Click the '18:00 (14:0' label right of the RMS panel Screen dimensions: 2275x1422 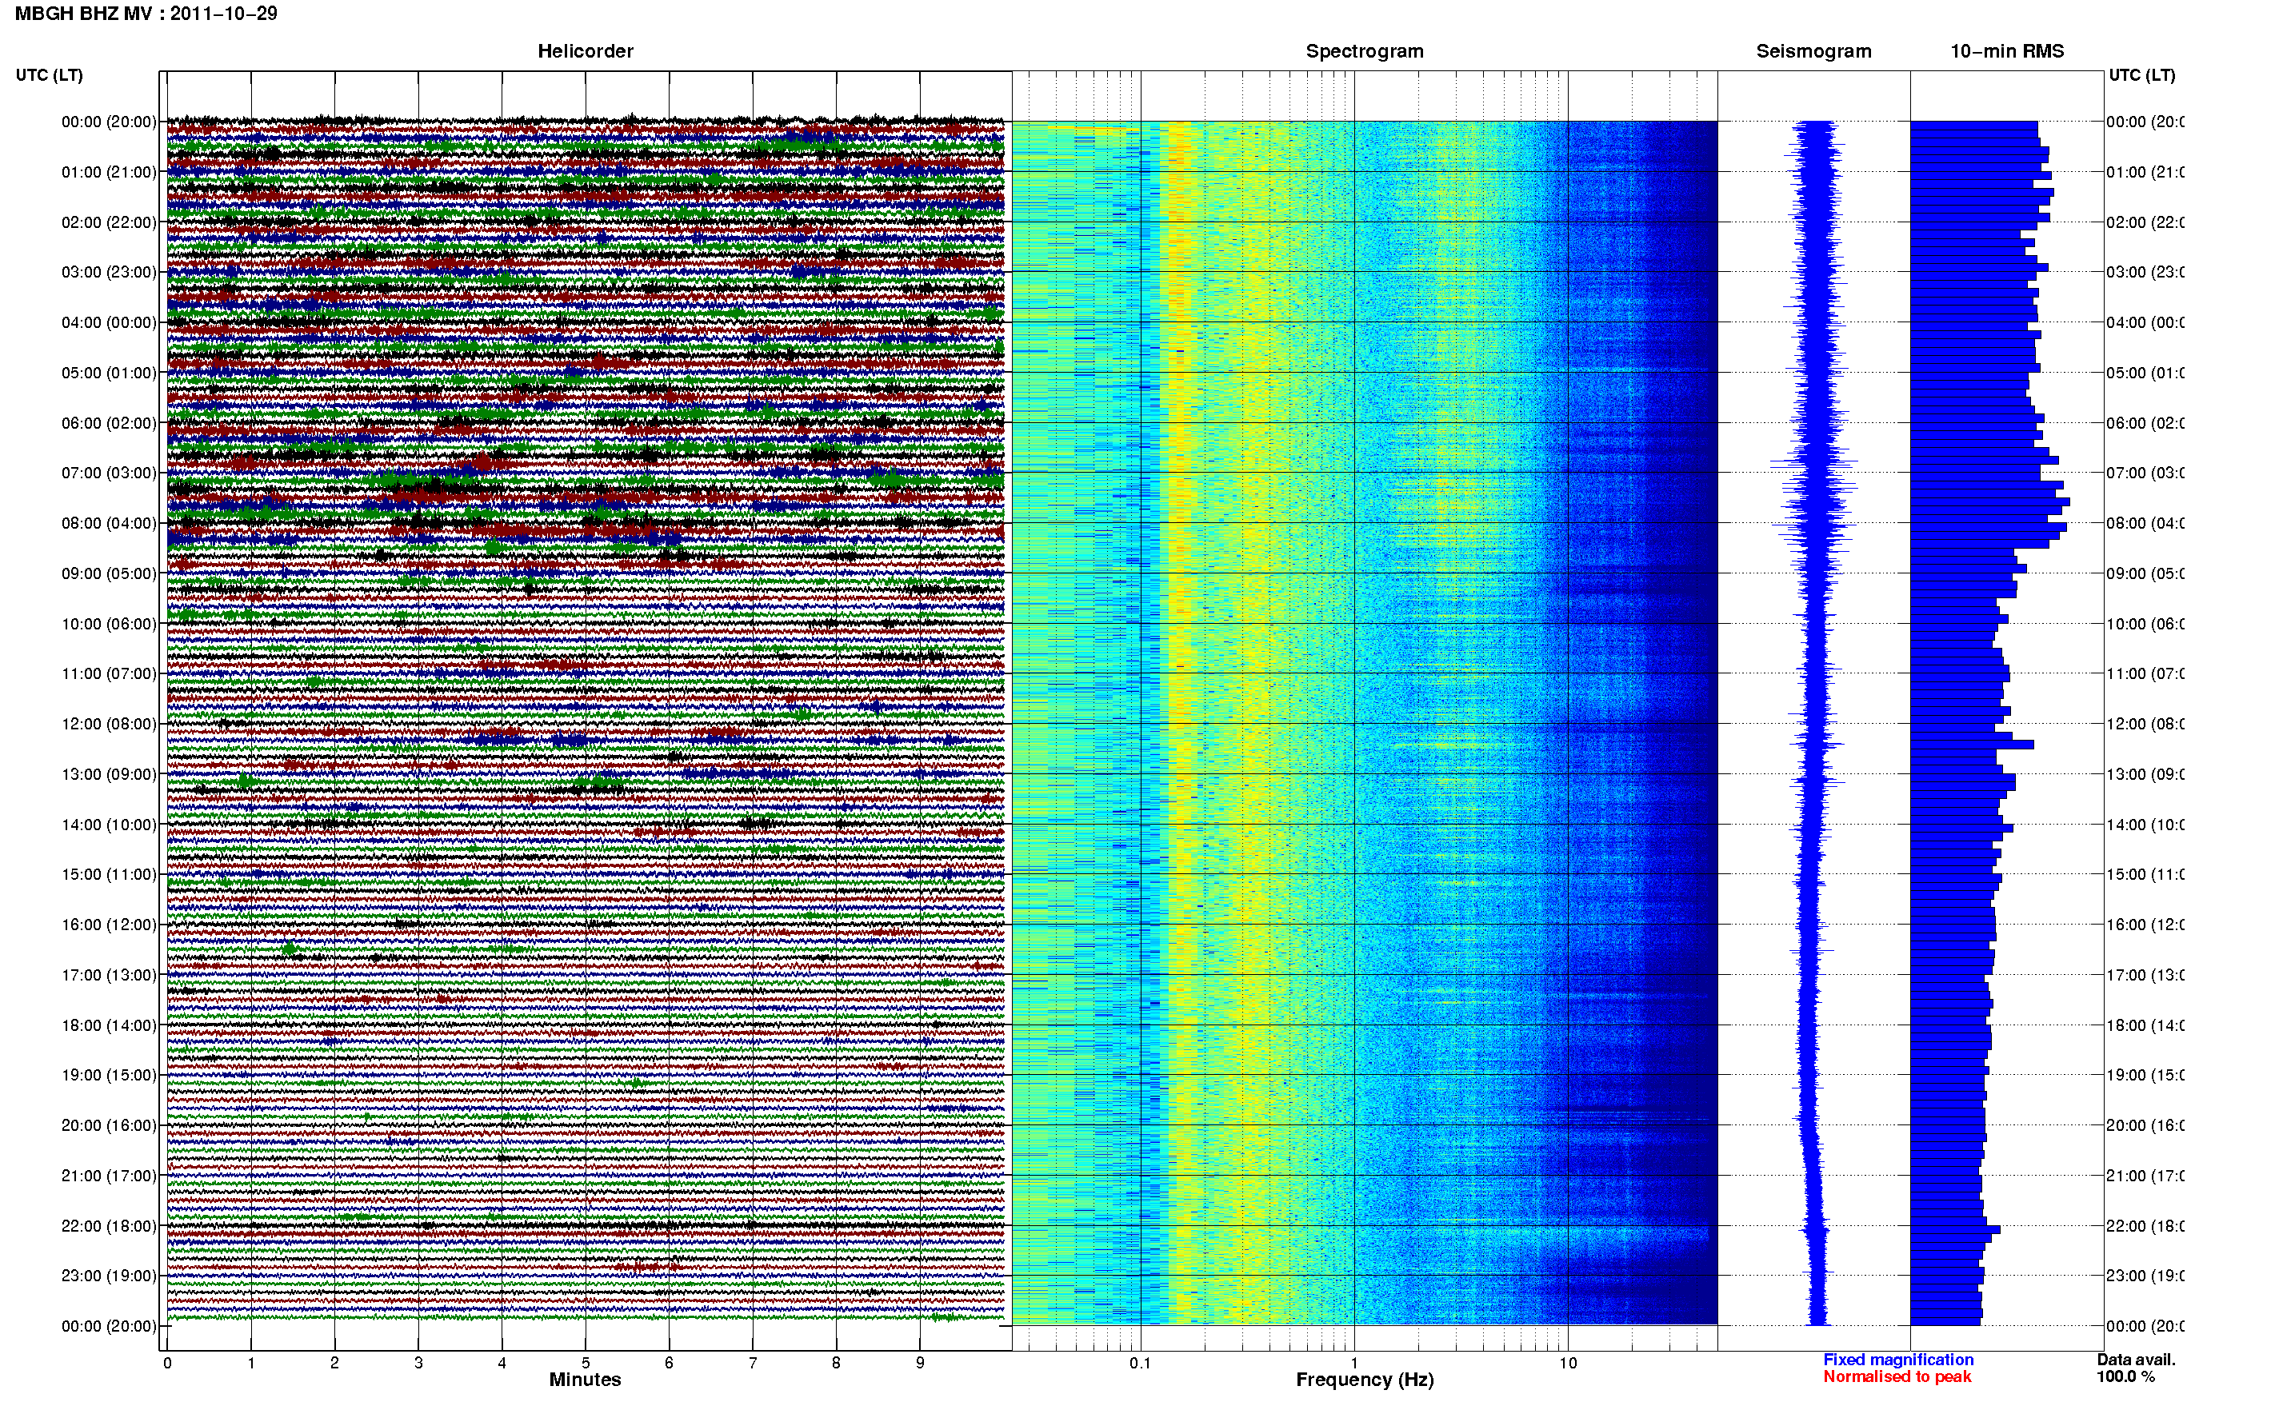tap(2145, 1025)
